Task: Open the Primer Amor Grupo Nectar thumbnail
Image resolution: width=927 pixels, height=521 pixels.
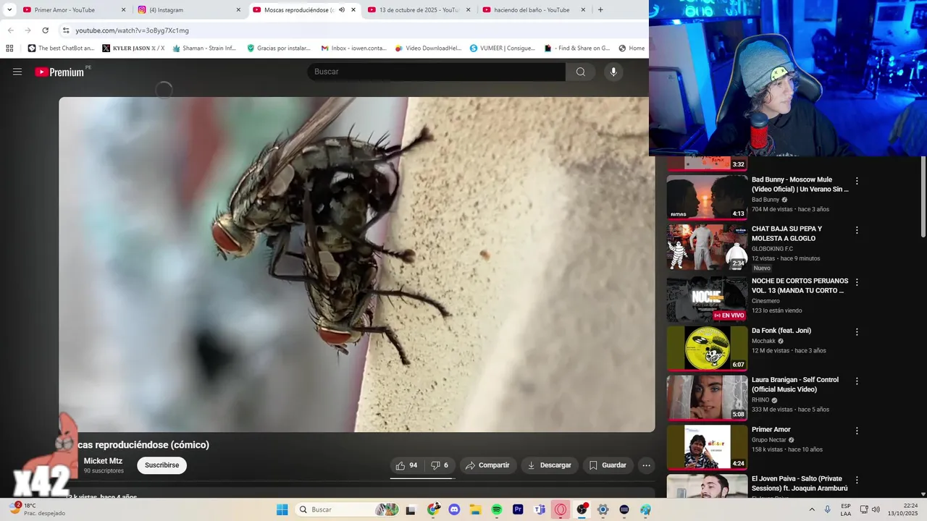Action: [x=707, y=447]
